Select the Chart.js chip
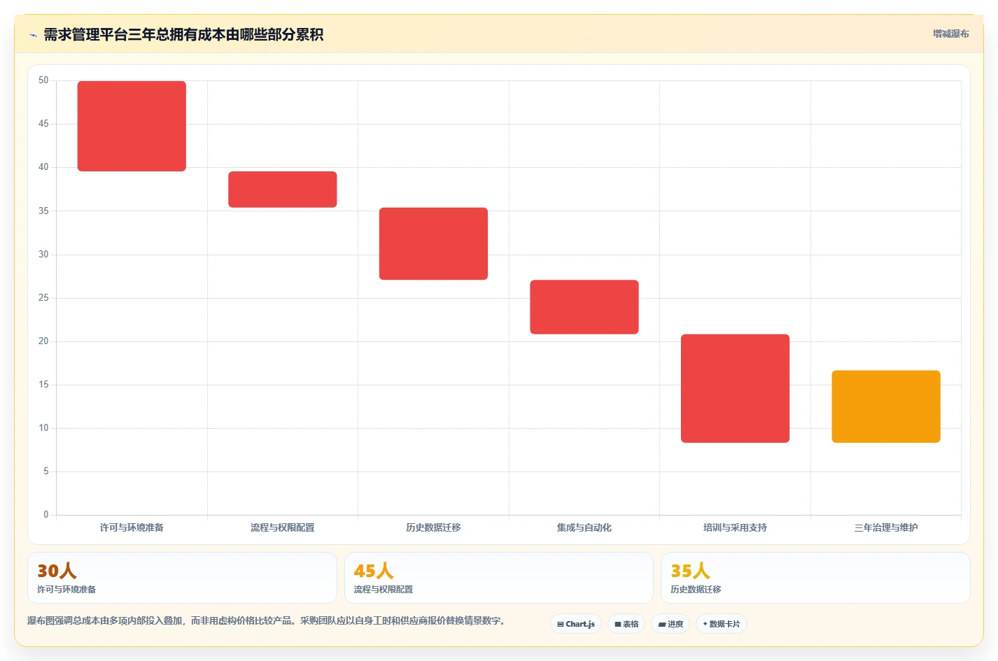 [x=576, y=624]
